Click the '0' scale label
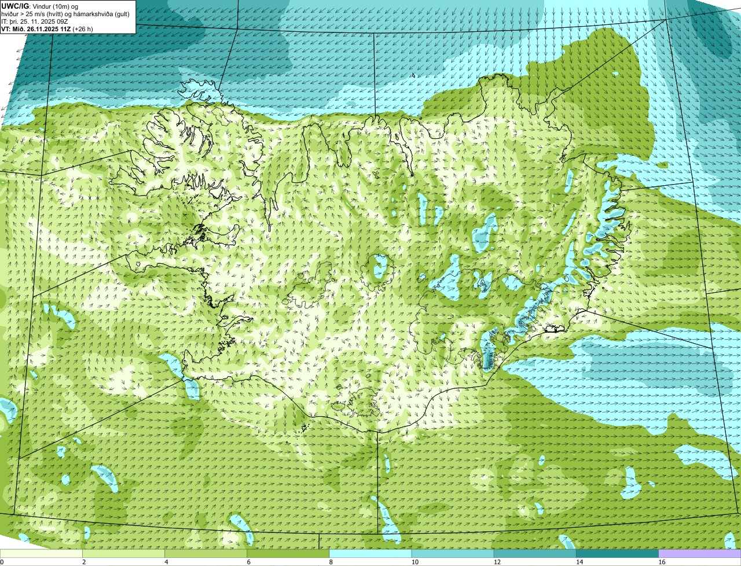This screenshot has width=741, height=566. pos(2,562)
